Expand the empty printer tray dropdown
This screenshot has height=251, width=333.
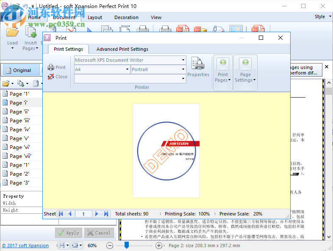(x=183, y=78)
